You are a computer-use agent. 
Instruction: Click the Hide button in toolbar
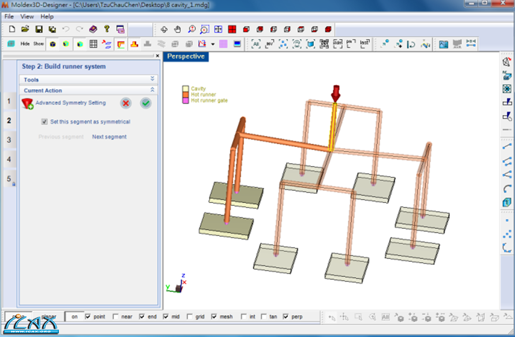pyautogui.click(x=25, y=44)
